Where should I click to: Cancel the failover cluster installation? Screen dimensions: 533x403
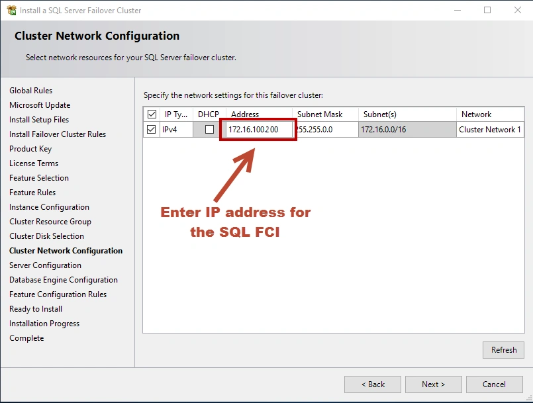pyautogui.click(x=494, y=384)
